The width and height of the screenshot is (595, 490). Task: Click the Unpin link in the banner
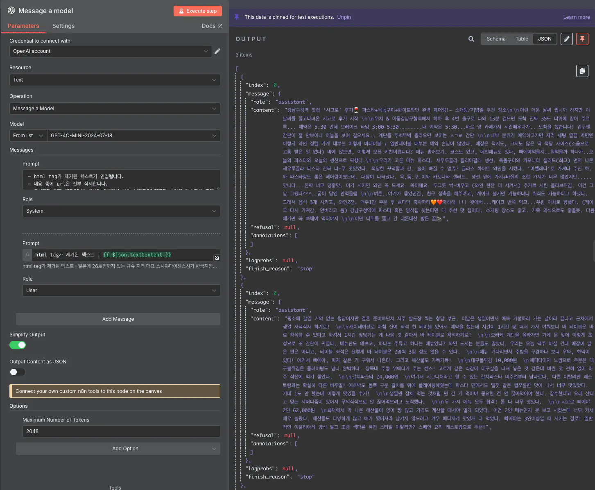(344, 17)
